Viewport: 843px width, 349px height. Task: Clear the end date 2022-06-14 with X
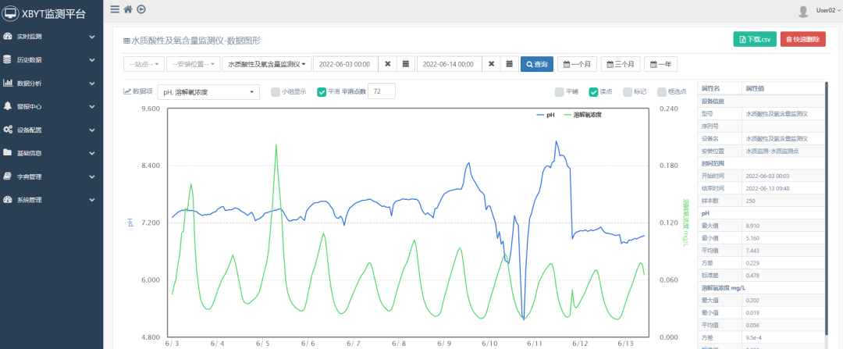pyautogui.click(x=492, y=64)
